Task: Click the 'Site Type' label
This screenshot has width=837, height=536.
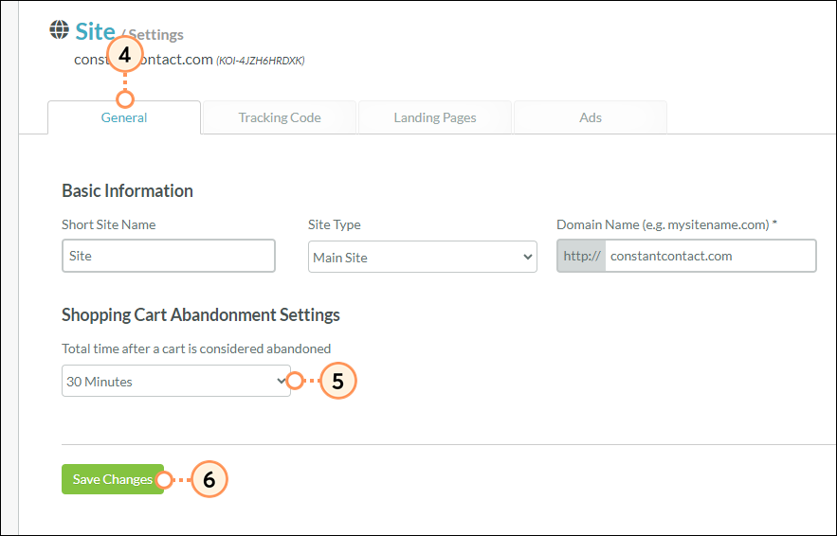Action: (335, 224)
